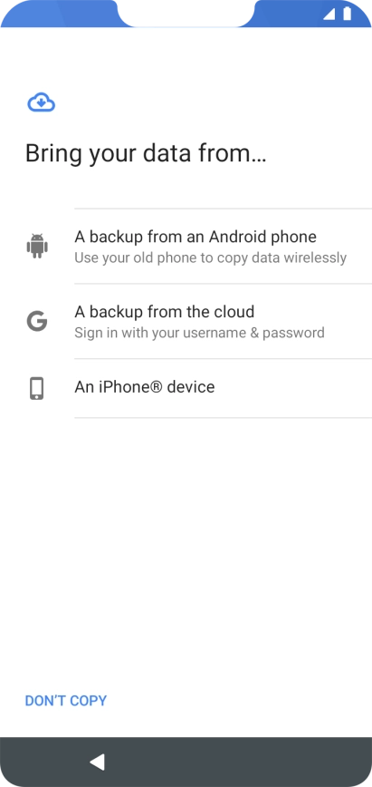The width and height of the screenshot is (372, 787).
Task: Click the 'Bring your data from…' heading
Action: 146,153
